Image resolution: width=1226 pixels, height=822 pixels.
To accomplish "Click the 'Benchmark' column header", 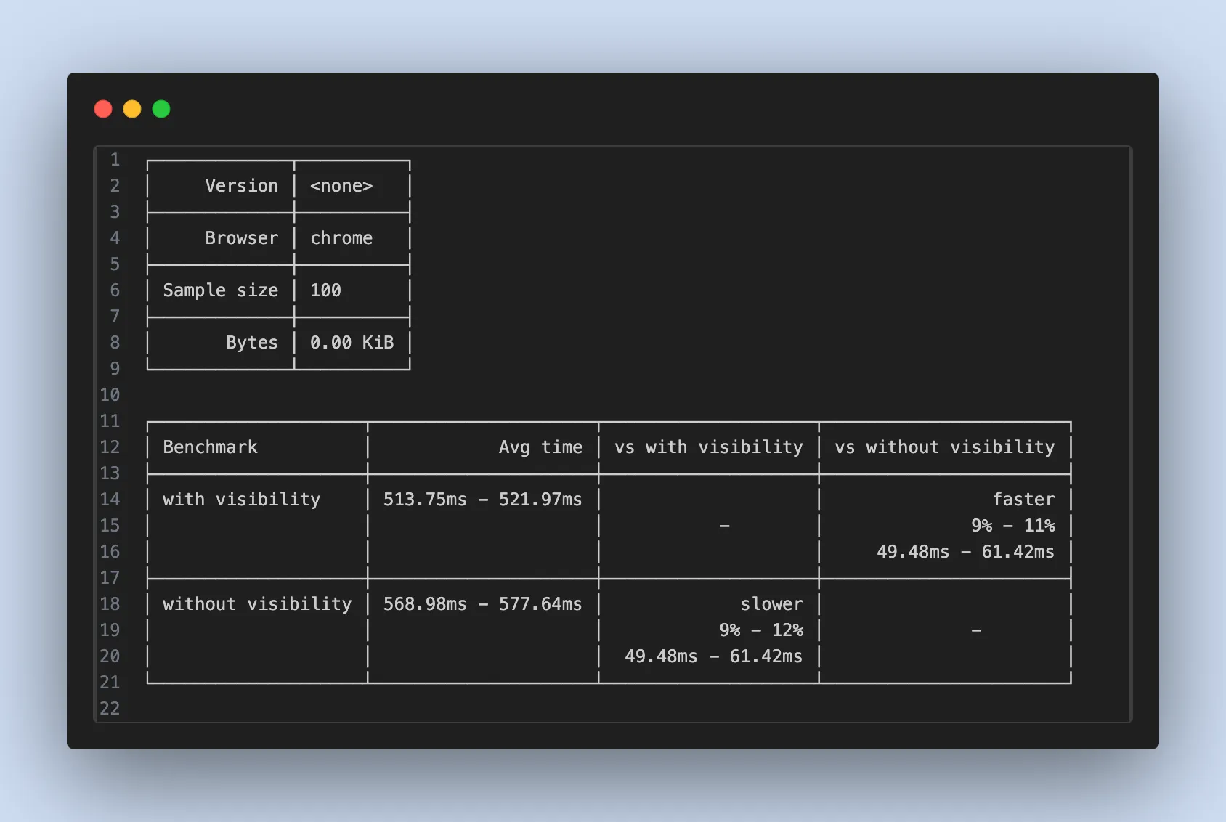I will point(210,447).
